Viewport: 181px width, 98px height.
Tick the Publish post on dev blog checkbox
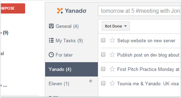click(x=103, y=54)
